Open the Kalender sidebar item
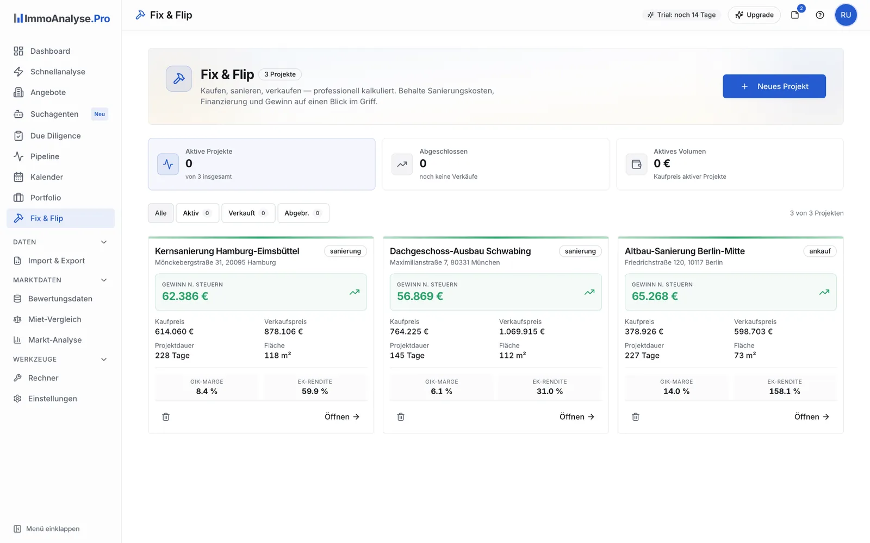This screenshot has height=543, width=870. [60, 177]
